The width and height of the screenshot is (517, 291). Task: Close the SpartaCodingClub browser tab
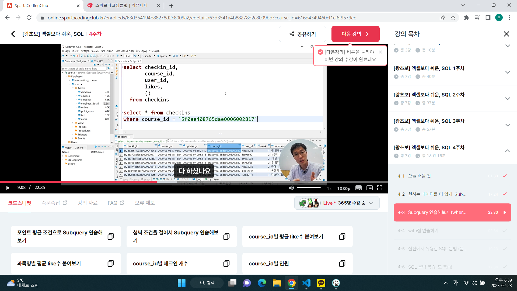coord(78,6)
